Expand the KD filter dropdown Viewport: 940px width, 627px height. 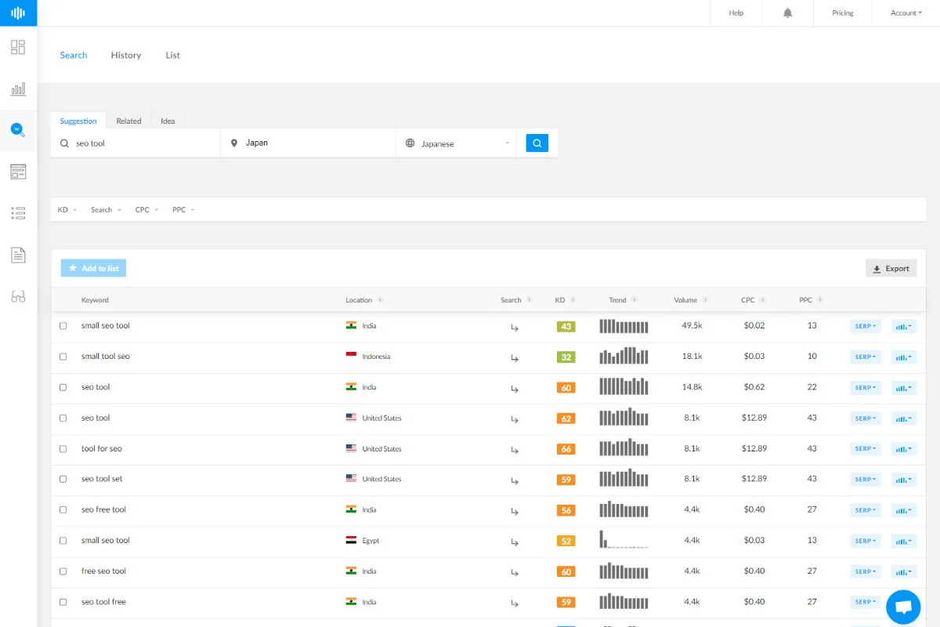67,210
